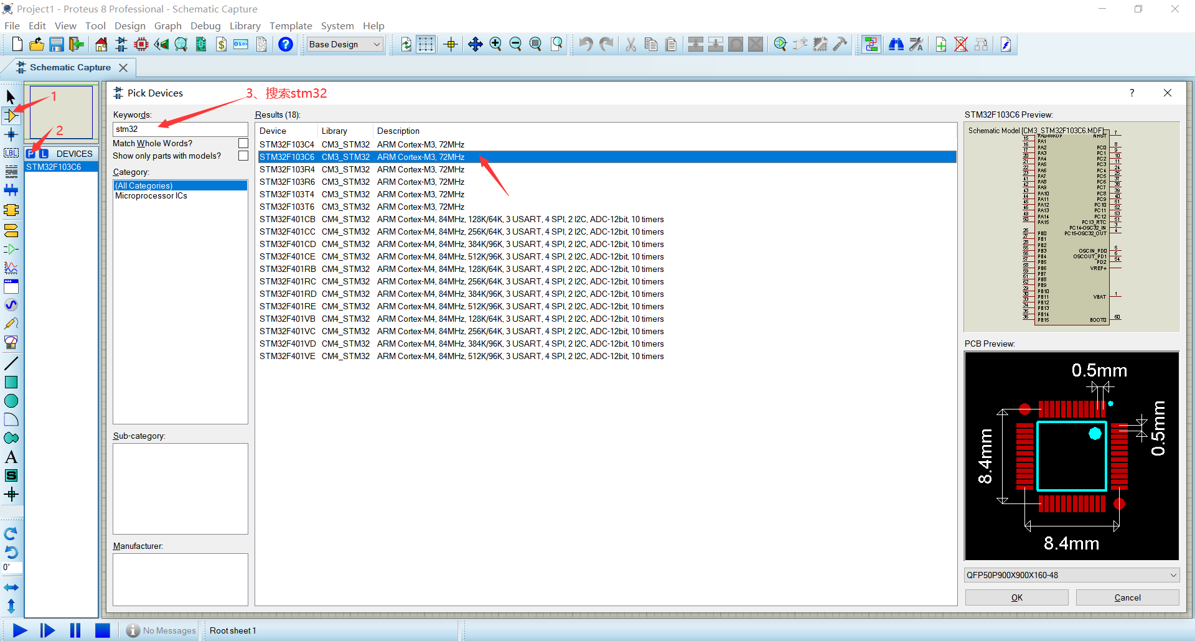The width and height of the screenshot is (1195, 641).
Task: Click the Cancel button
Action: pos(1127,597)
